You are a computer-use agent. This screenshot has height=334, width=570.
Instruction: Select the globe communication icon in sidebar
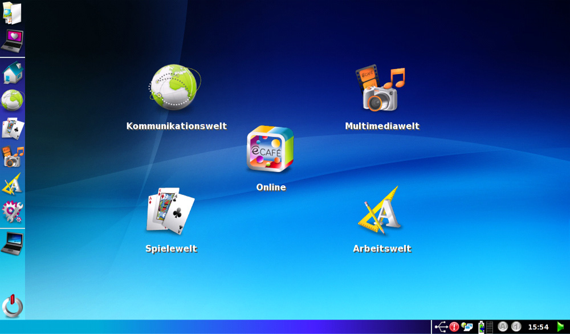coord(13,100)
